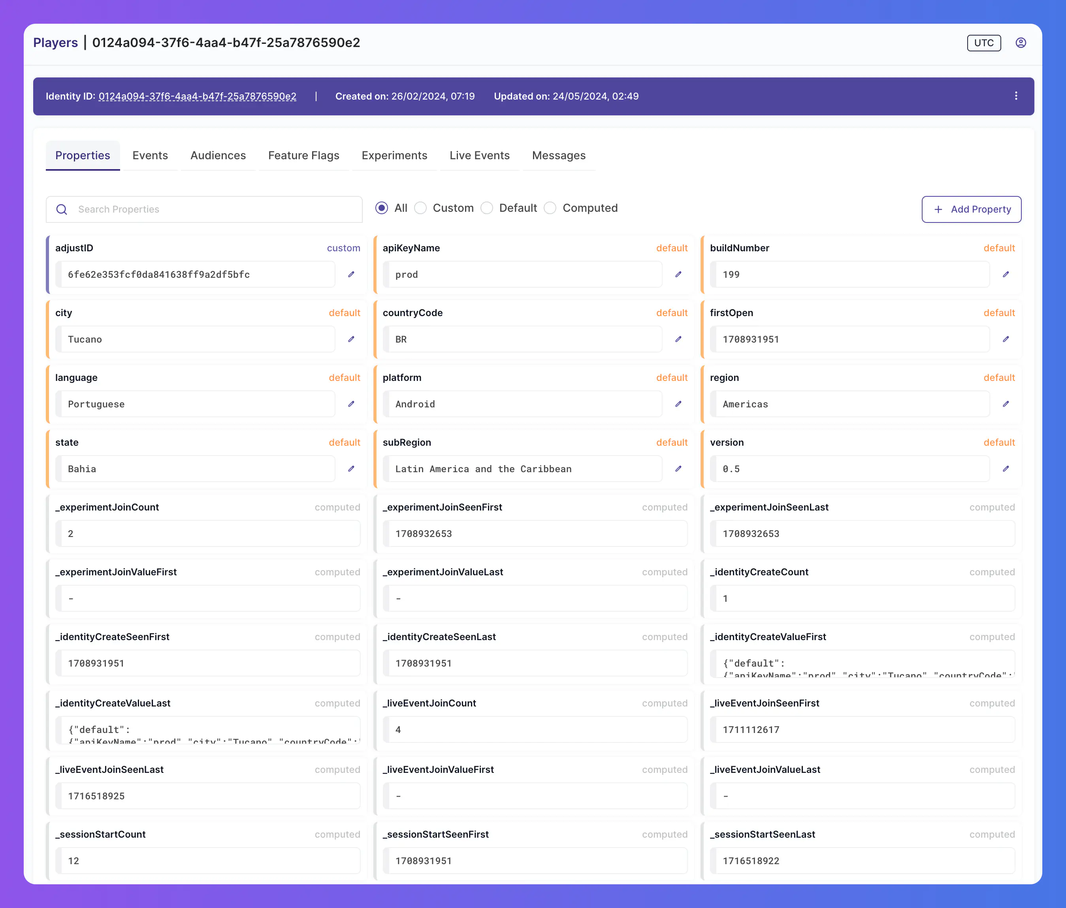This screenshot has height=908, width=1066.
Task: Click the edit pencil icon for platform
Action: (679, 403)
